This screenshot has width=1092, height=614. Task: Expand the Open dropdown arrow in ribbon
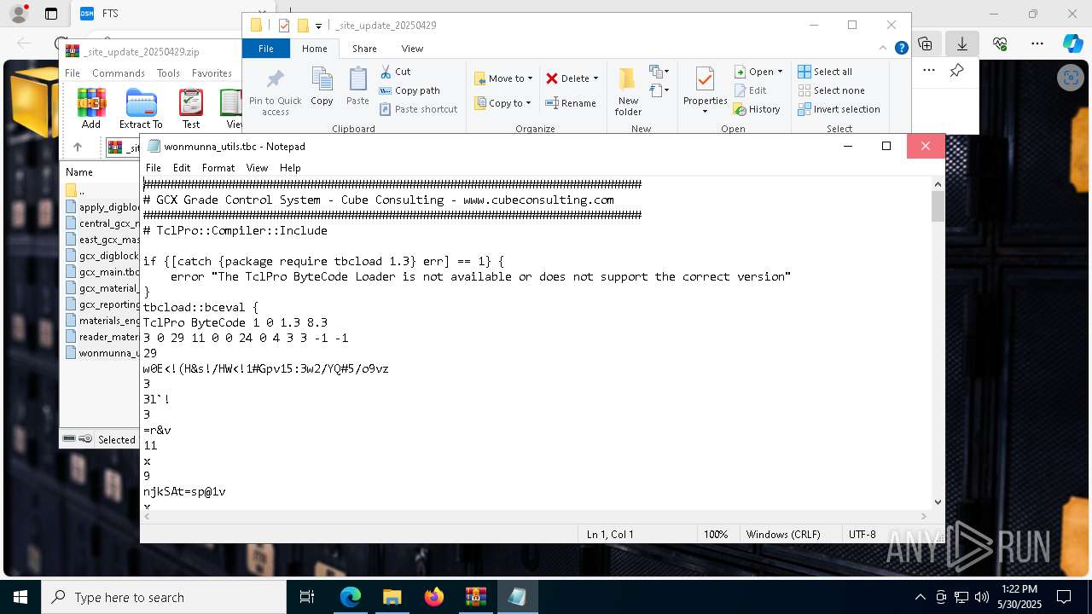click(780, 72)
